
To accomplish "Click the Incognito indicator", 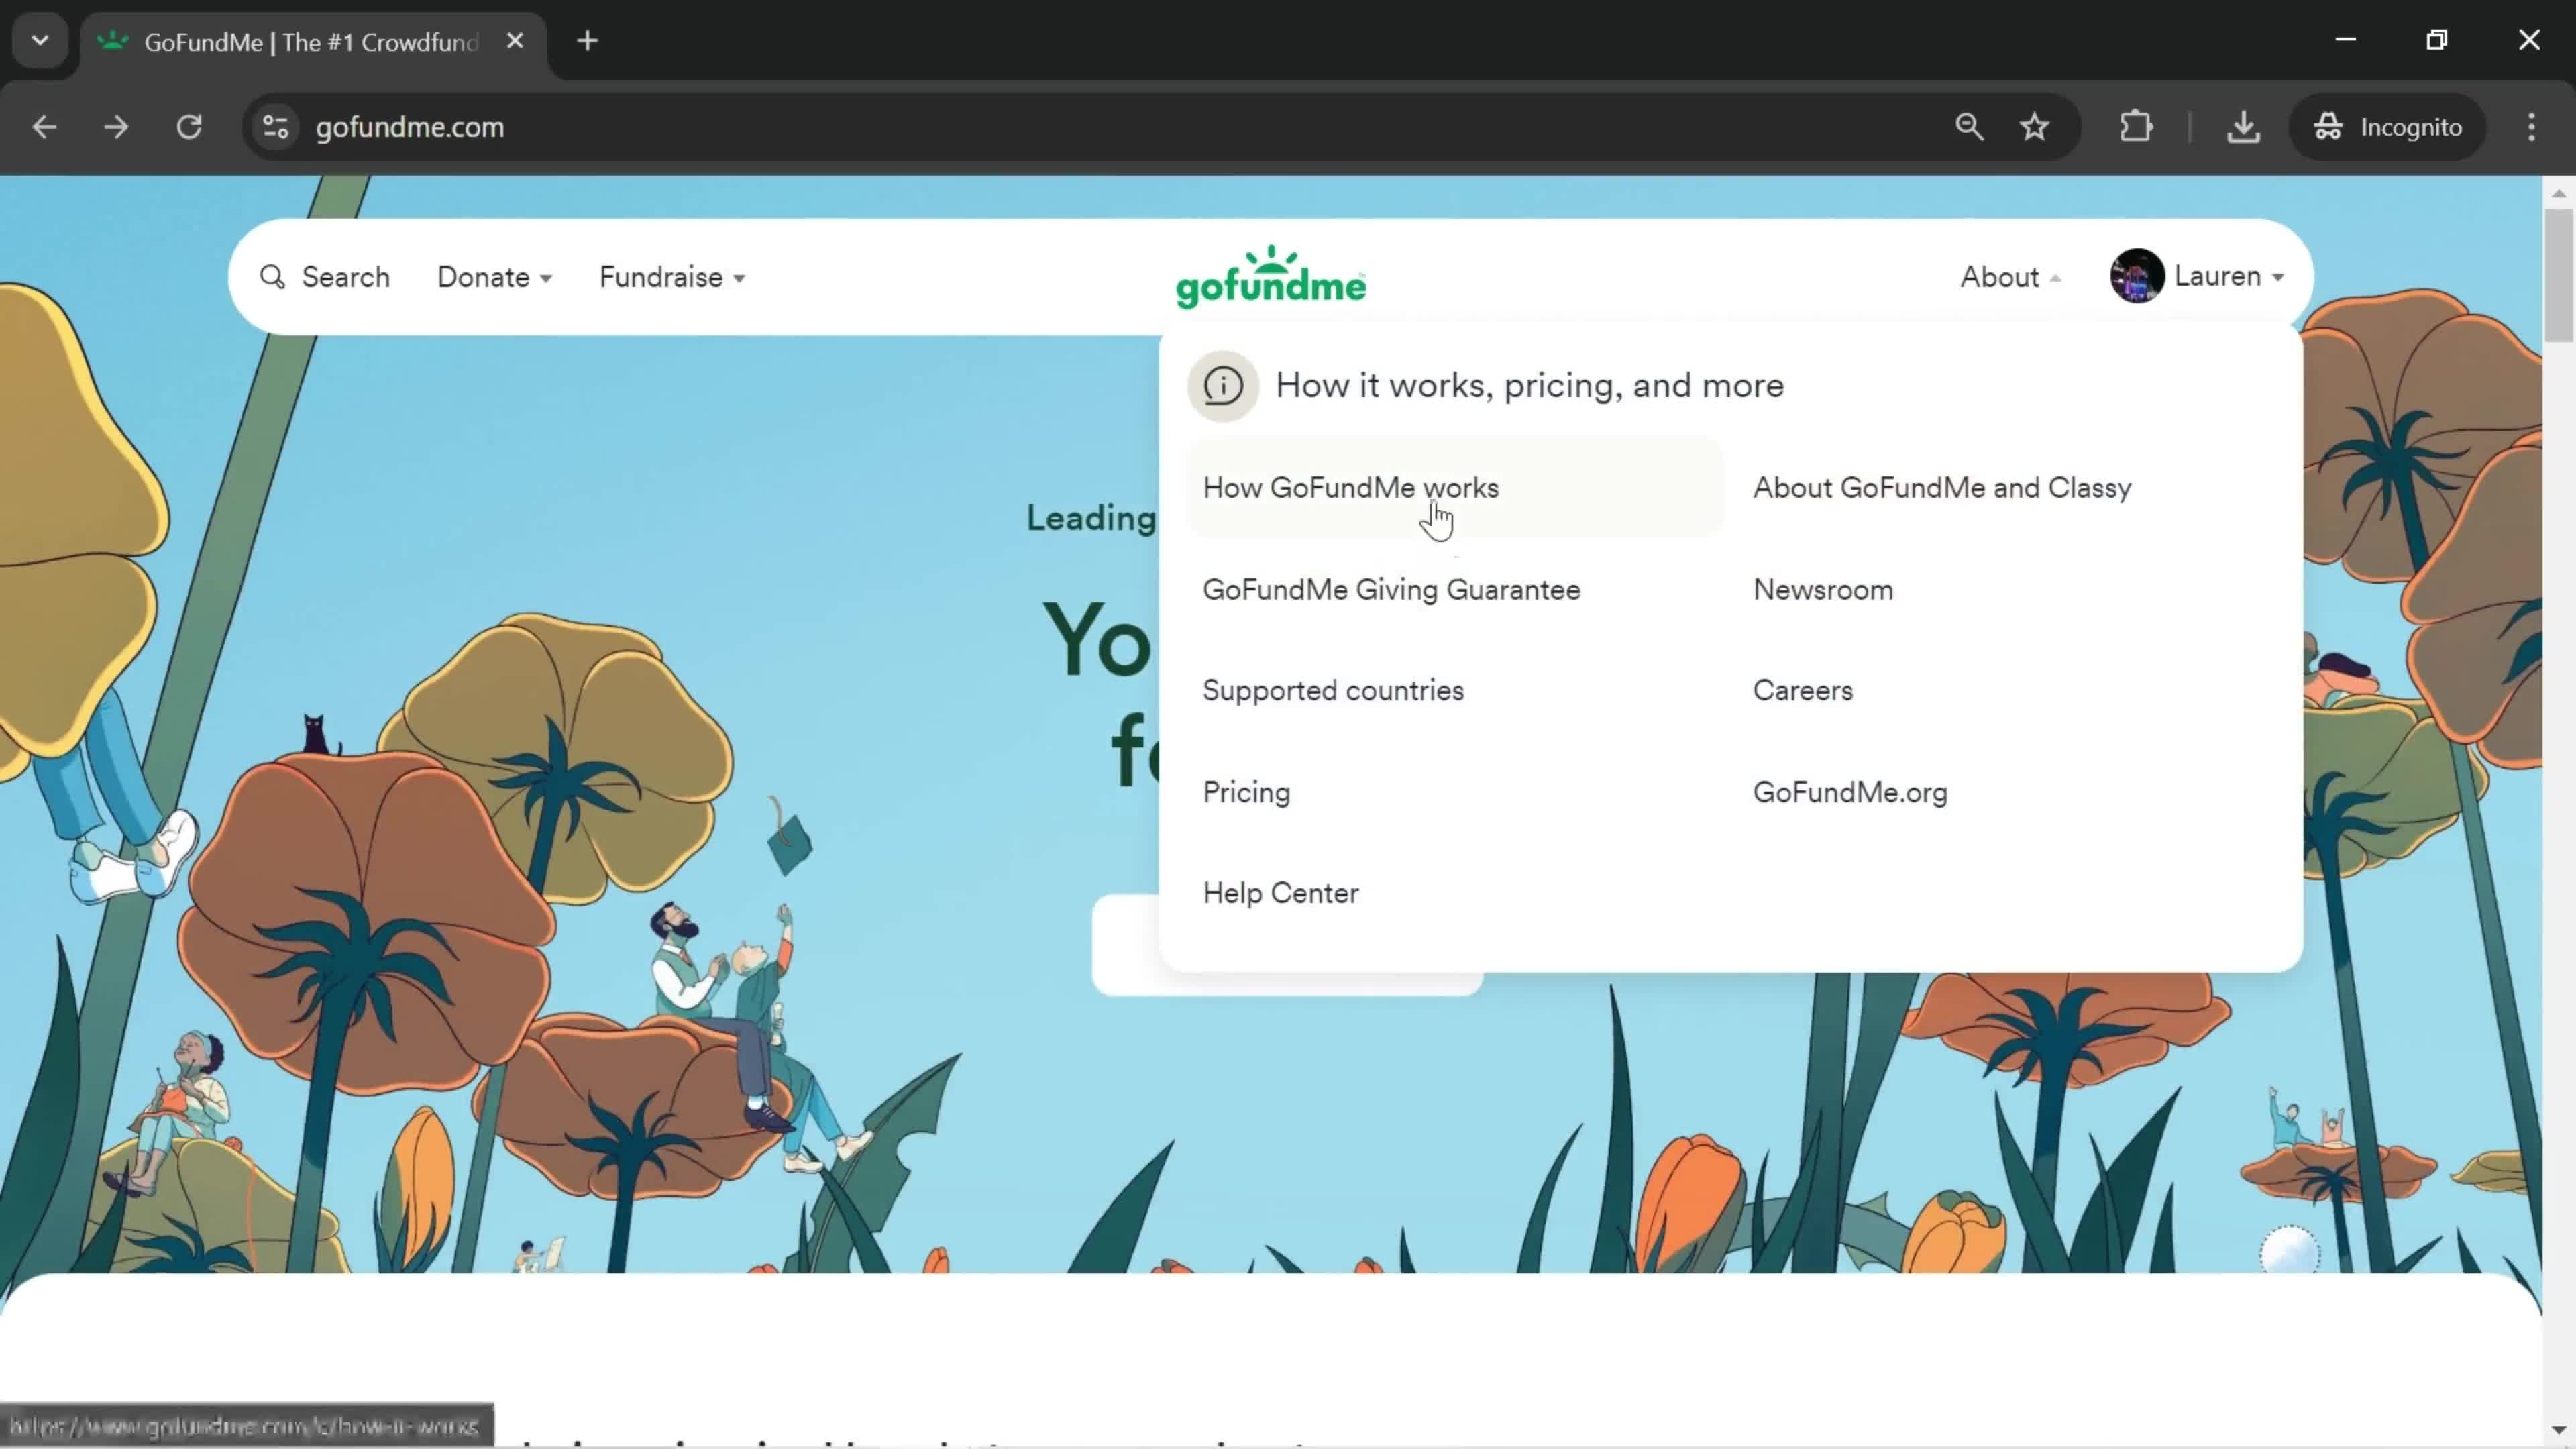I will click(2387, 127).
